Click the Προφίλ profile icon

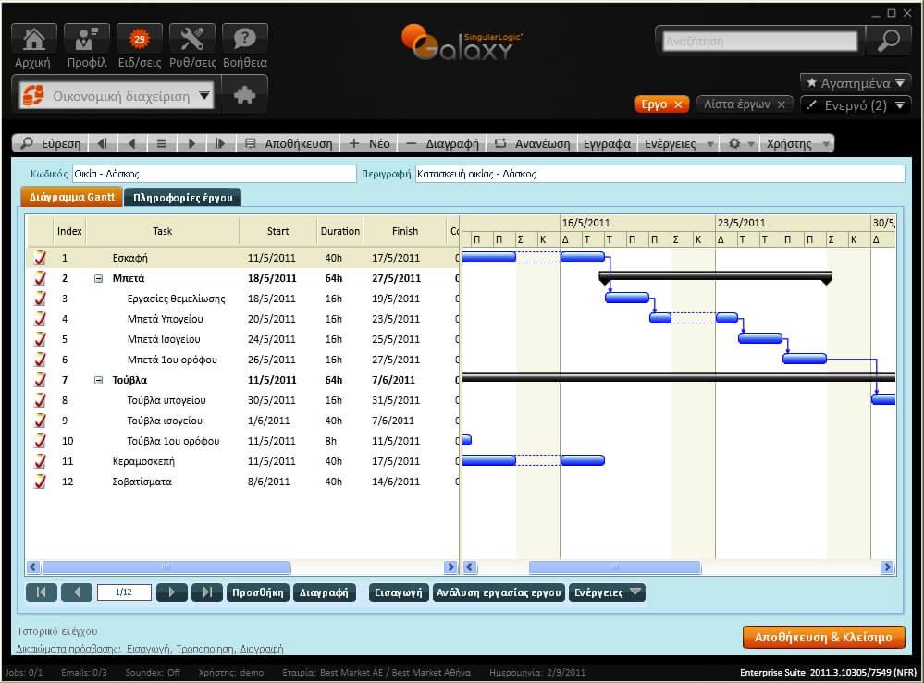coord(87,40)
